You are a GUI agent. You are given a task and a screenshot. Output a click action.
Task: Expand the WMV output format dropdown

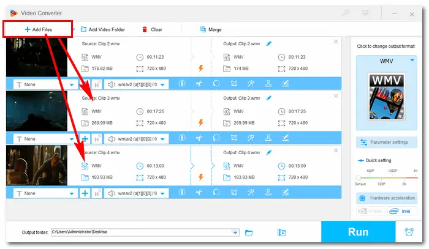(412, 60)
